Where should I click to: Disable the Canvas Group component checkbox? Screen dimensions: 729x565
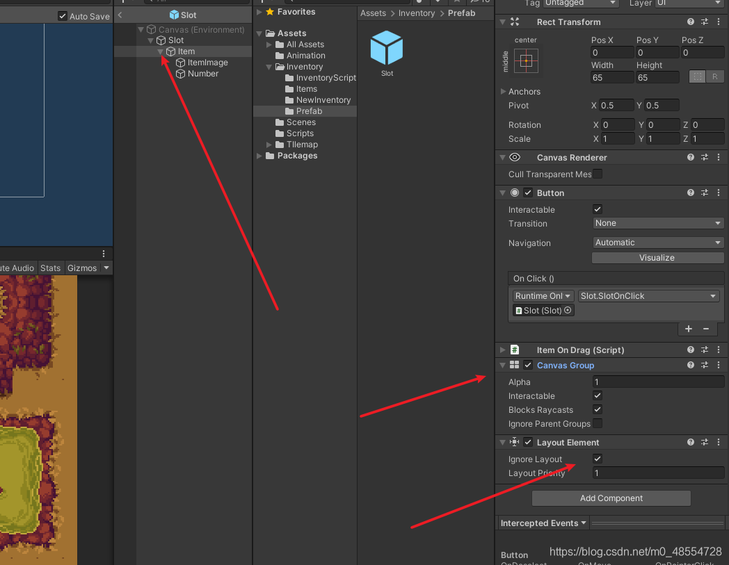(528, 366)
